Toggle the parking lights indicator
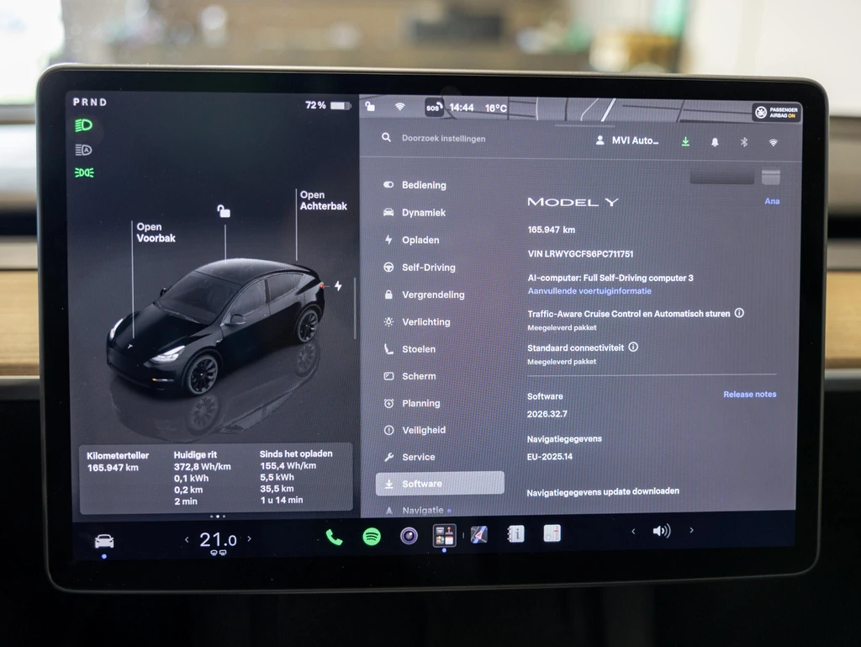 click(x=84, y=172)
